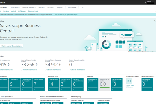
Task: Open the Nuove transazioni intercompany tile
Action: coord(76,103)
